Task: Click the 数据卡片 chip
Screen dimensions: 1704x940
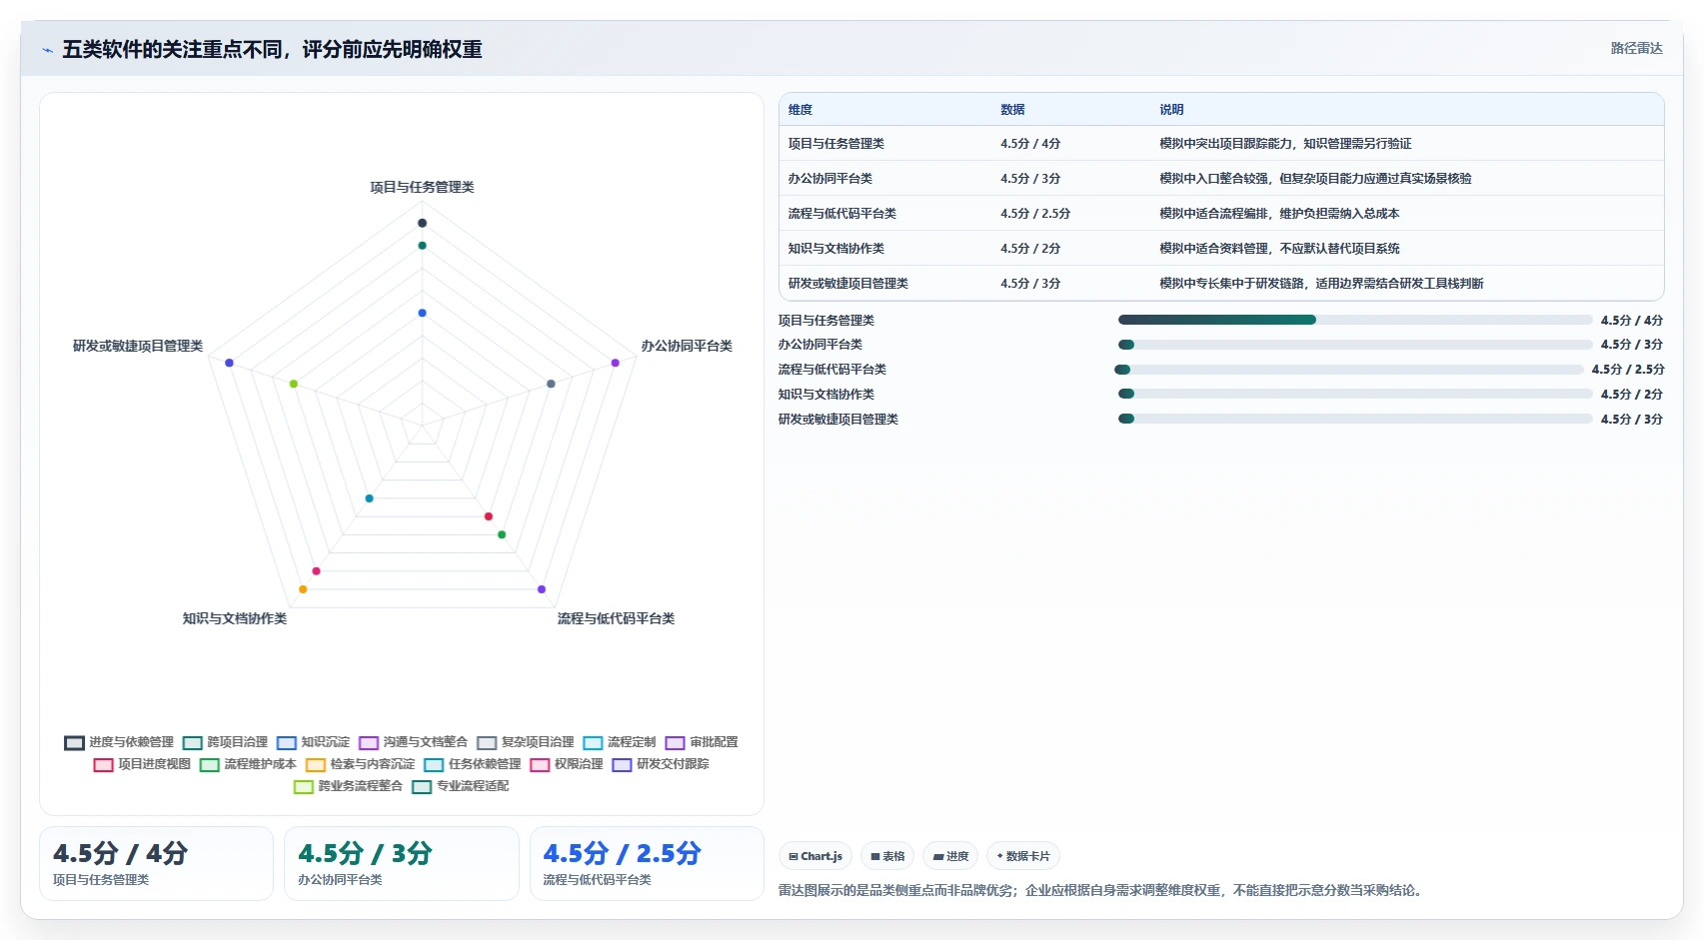Action: pyautogui.click(x=1023, y=856)
